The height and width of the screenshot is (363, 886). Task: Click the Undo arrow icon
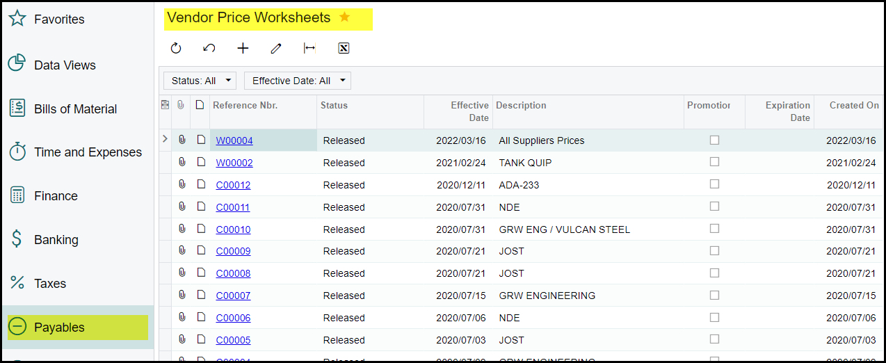(209, 48)
